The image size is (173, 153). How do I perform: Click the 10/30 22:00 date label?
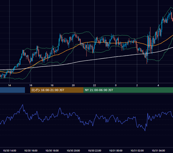(x=94, y=150)
